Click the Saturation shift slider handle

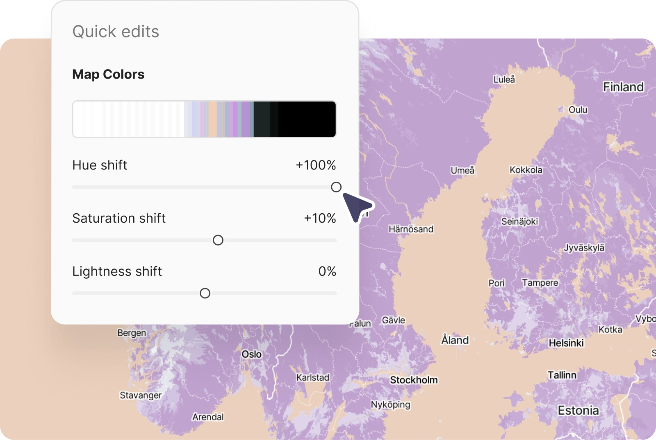coord(219,240)
